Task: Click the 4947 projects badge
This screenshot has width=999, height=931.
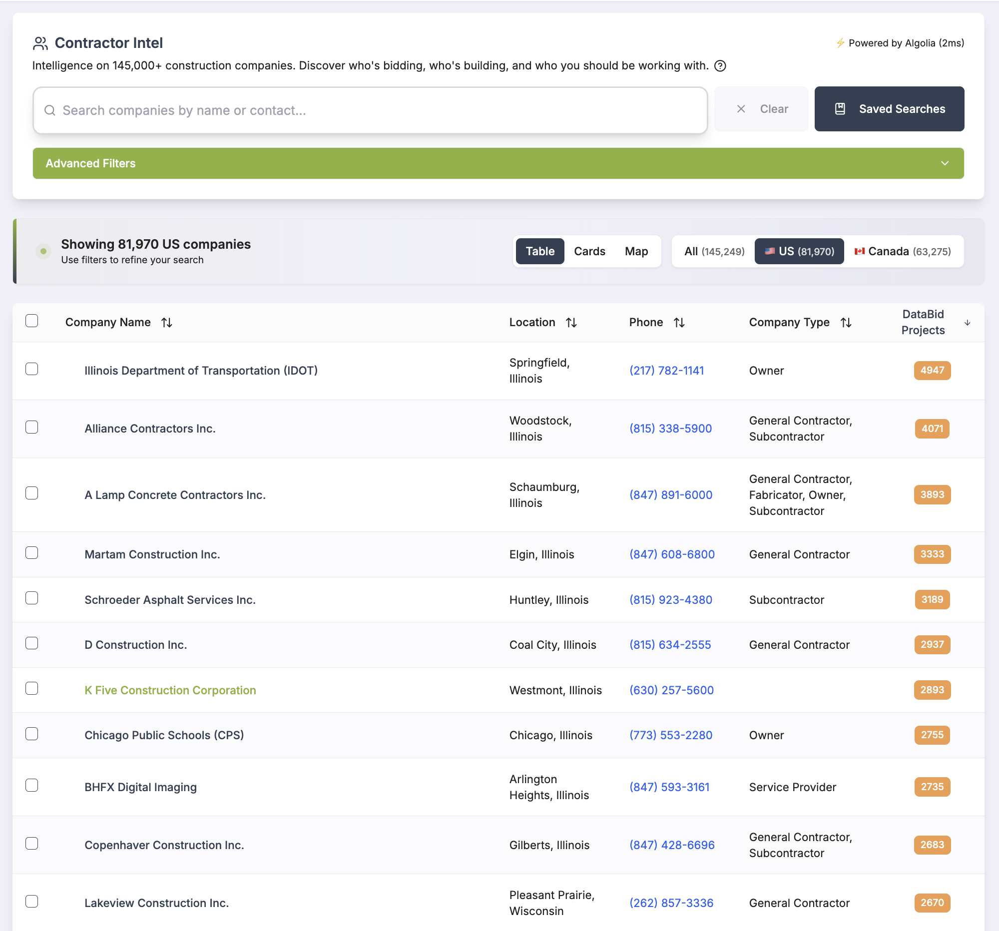Action: 932,370
